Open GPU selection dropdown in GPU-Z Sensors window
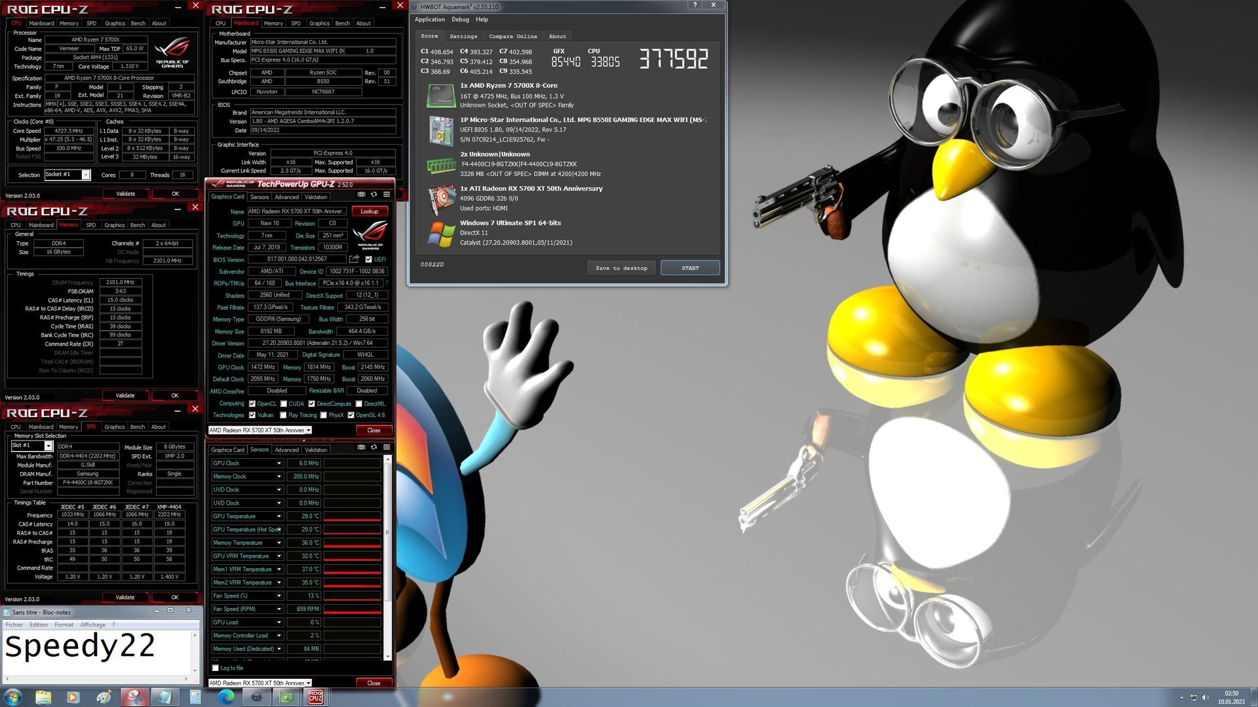The height and width of the screenshot is (707, 1258). [260, 683]
